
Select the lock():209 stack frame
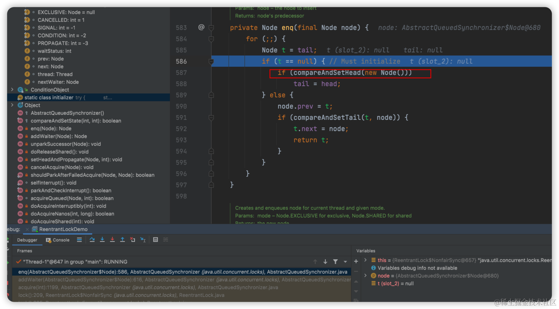pos(182,295)
